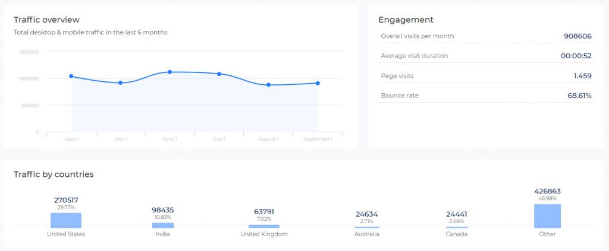Click the United States count 270517

[x=66, y=200]
